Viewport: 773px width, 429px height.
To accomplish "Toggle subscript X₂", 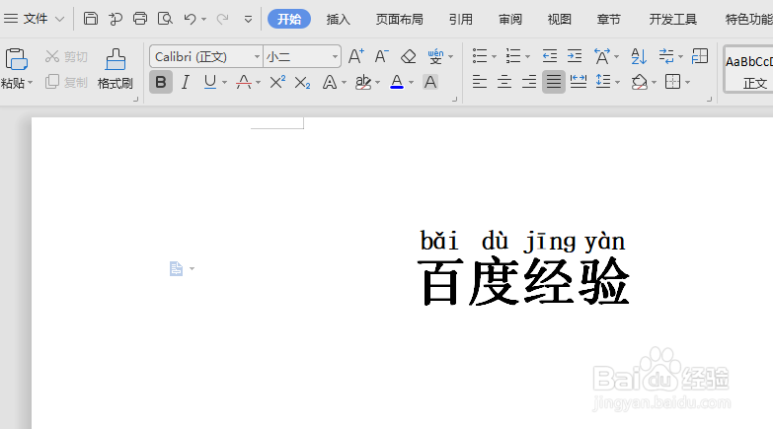I will click(302, 83).
